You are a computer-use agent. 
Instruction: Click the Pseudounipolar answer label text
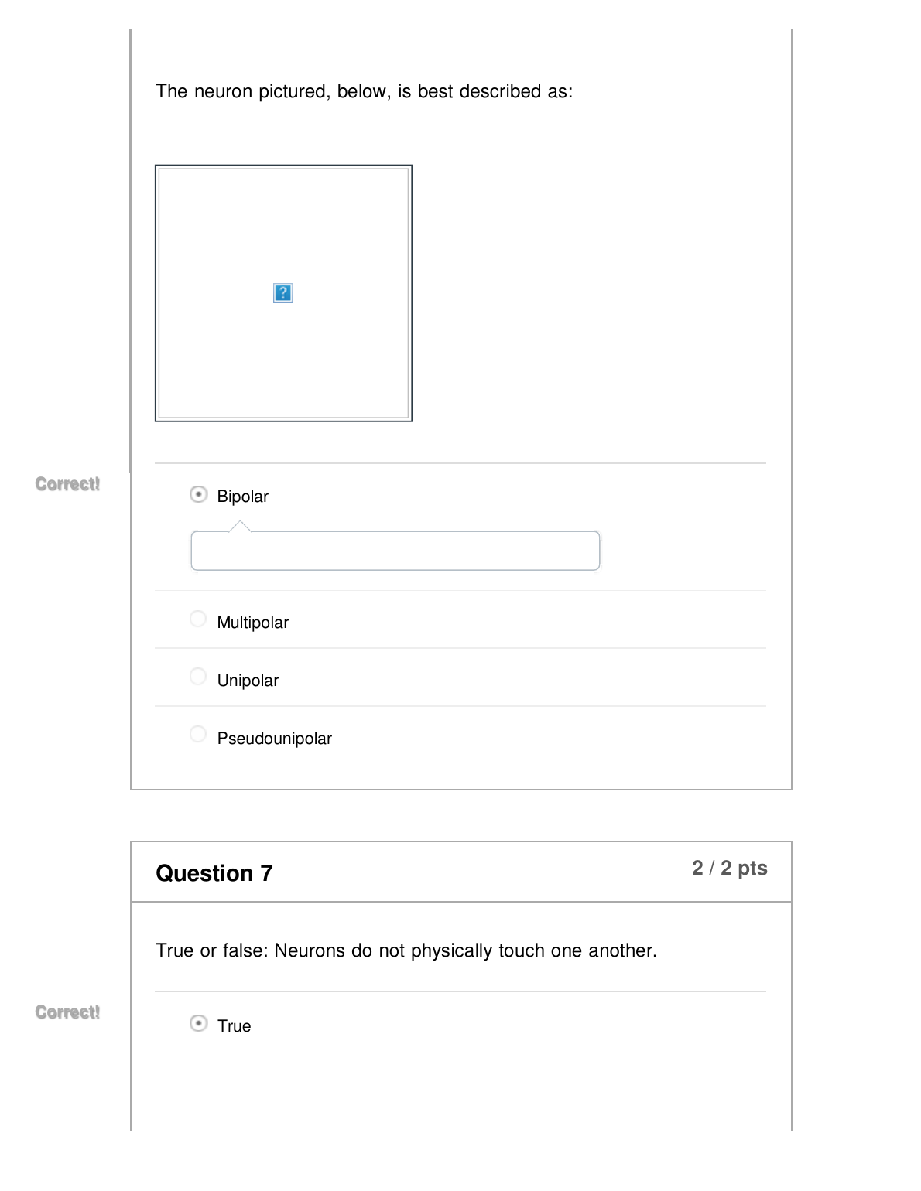point(274,739)
